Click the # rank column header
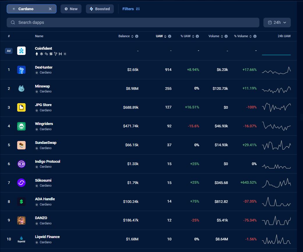The height and width of the screenshot is (252, 303). [x=9, y=36]
